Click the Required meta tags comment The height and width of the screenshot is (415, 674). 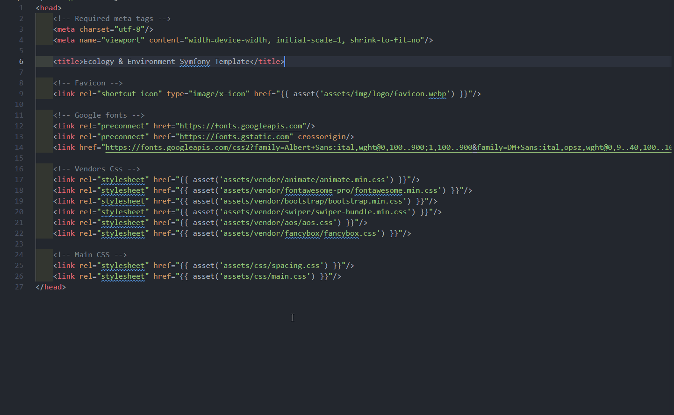(112, 18)
